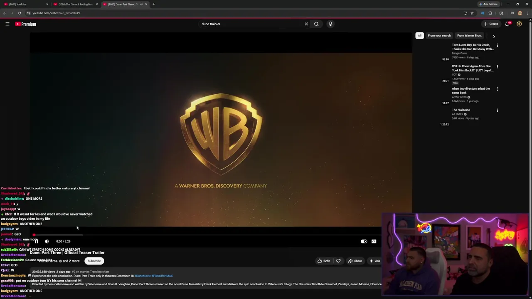Click the 0:00 / 2:29 time display
The image size is (532, 299).
click(x=64, y=241)
